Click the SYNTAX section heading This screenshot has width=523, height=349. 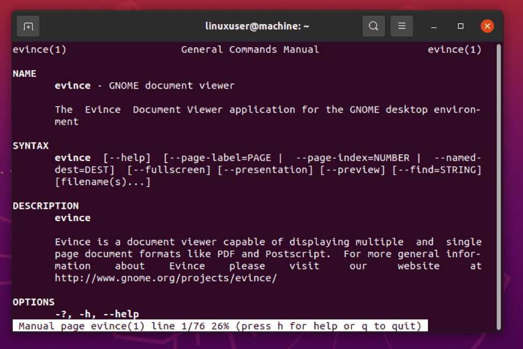click(x=31, y=146)
